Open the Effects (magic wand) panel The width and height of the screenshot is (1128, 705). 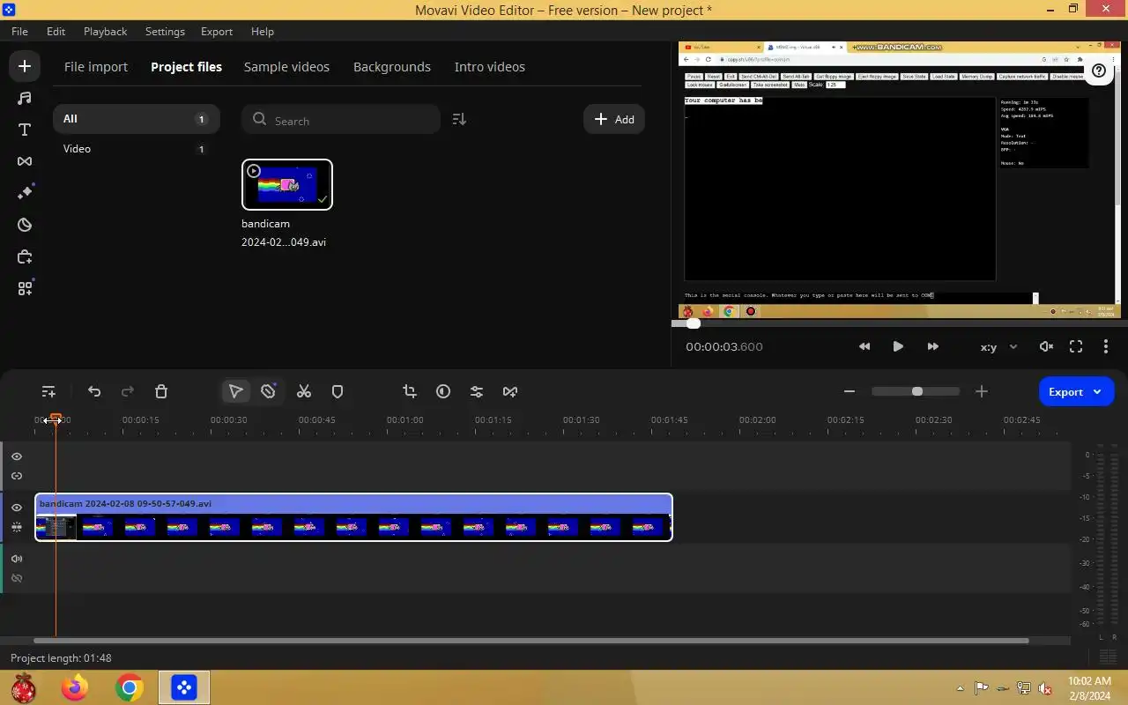[25, 193]
